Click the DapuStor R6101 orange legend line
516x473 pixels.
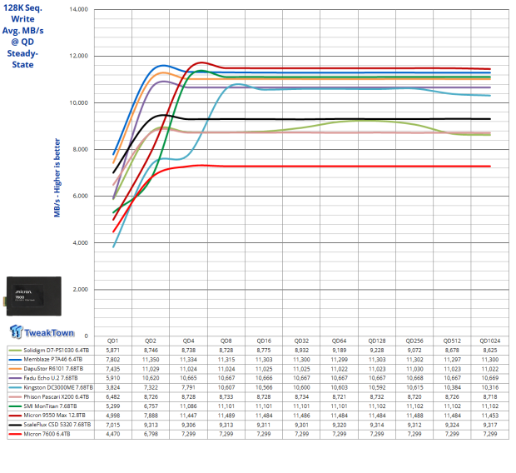click(x=15, y=369)
